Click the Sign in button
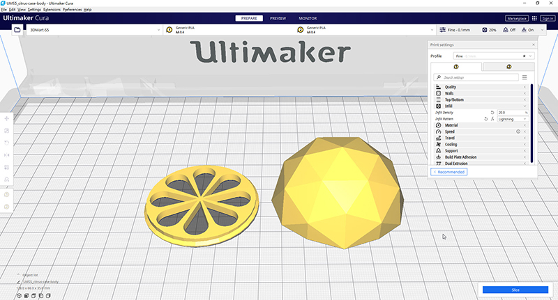Image resolution: width=558 pixels, height=300 pixels. (548, 19)
